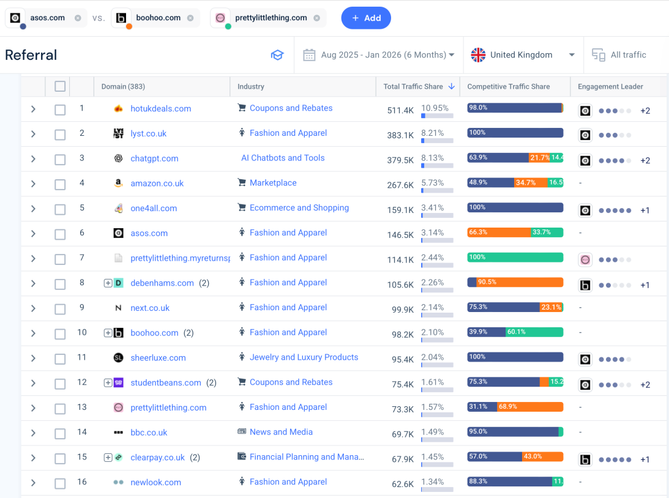The image size is (669, 498).
Task: Click the Industry column header
Action: point(251,86)
